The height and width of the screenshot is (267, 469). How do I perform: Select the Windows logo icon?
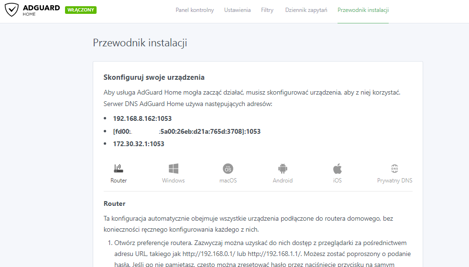coord(173,168)
